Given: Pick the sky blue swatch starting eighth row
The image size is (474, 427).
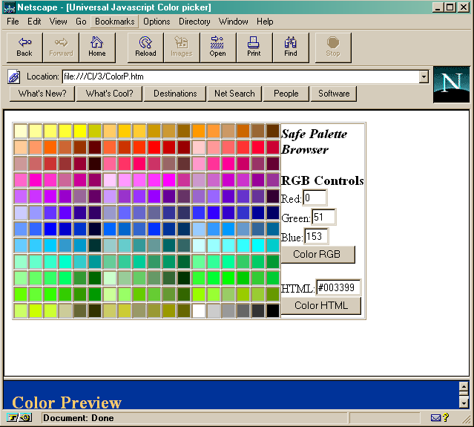Looking at the screenshot, I should (x=21, y=245).
